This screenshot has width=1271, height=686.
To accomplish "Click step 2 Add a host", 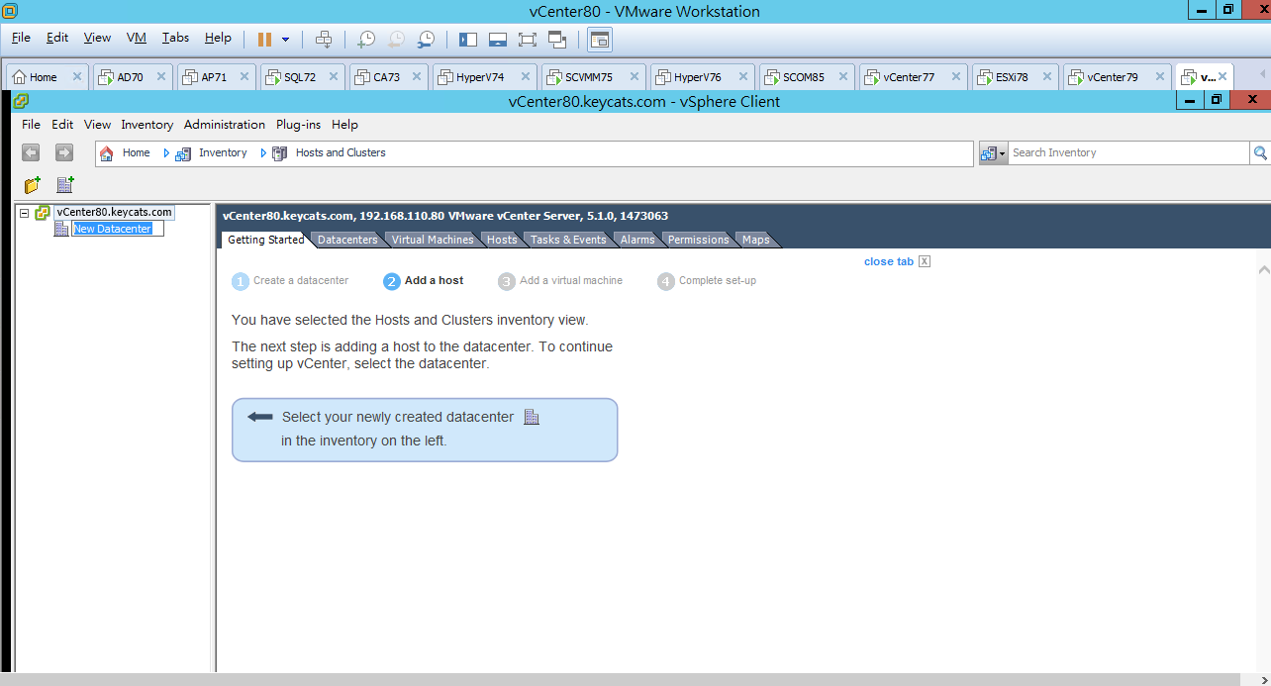I will pos(424,281).
